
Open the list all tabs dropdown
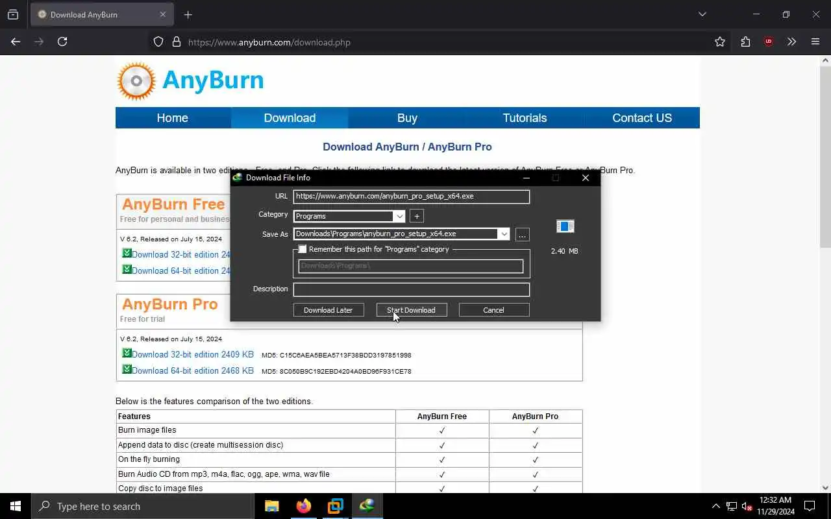702,14
